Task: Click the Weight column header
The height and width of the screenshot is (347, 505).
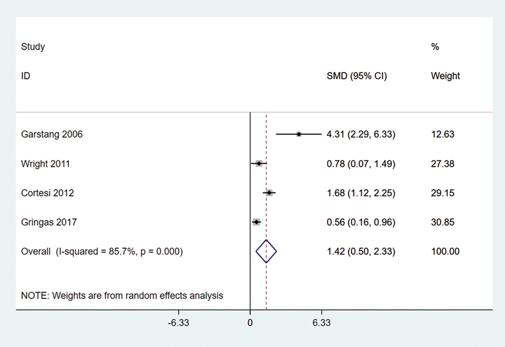Action: [x=446, y=76]
